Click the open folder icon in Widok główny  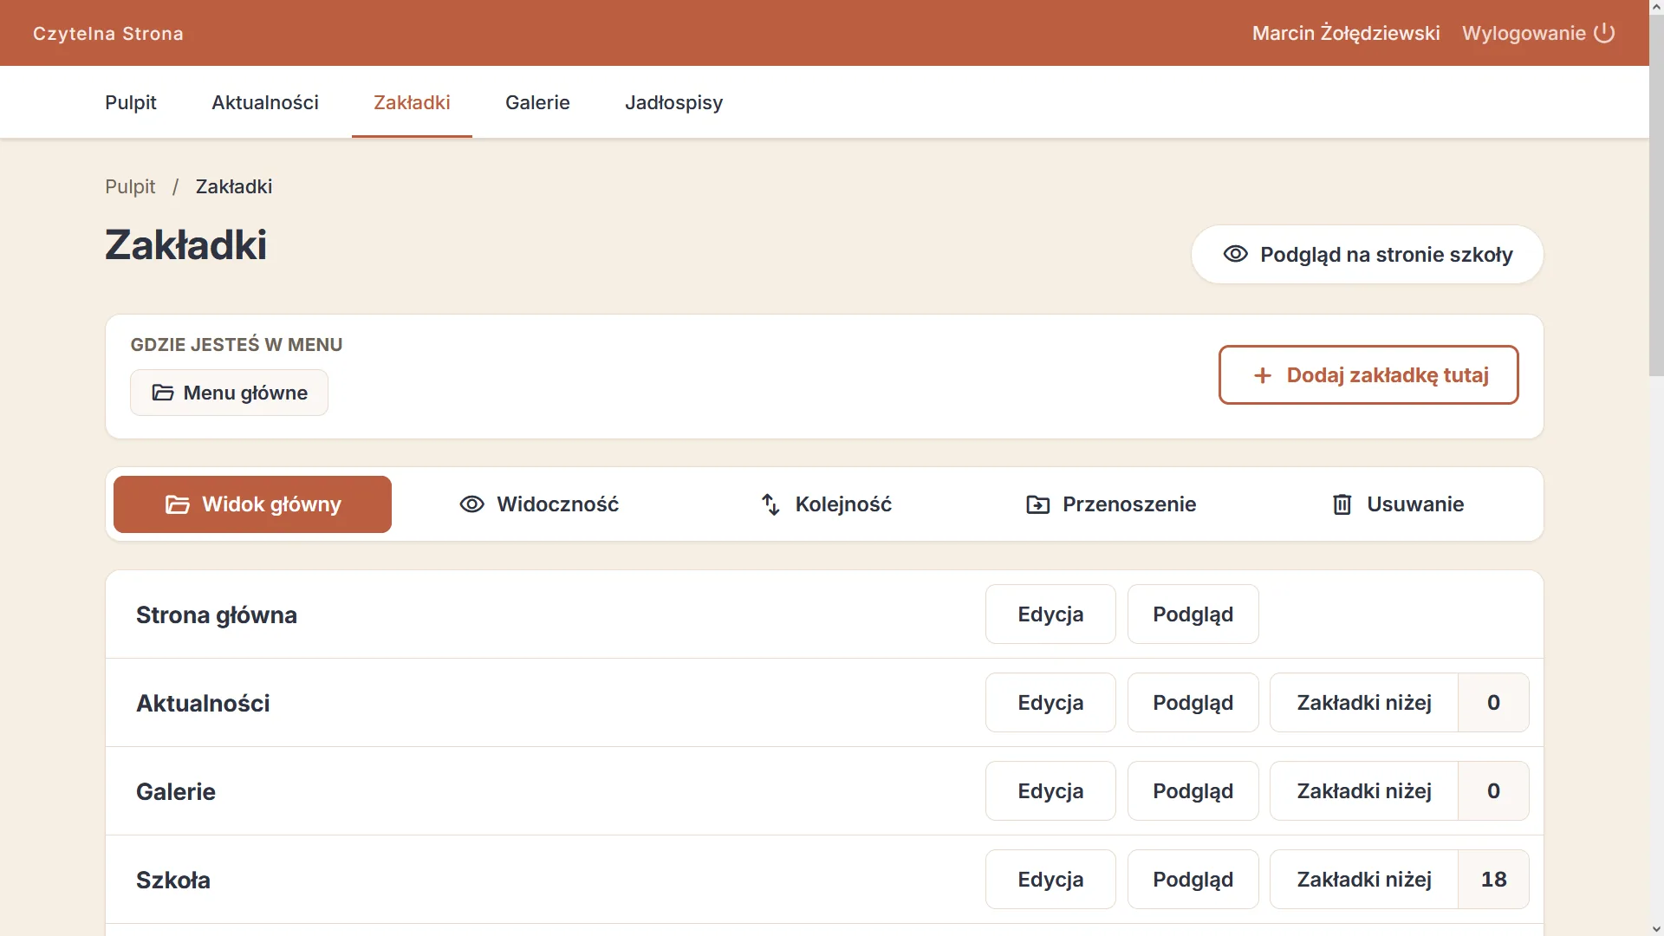[x=178, y=504]
